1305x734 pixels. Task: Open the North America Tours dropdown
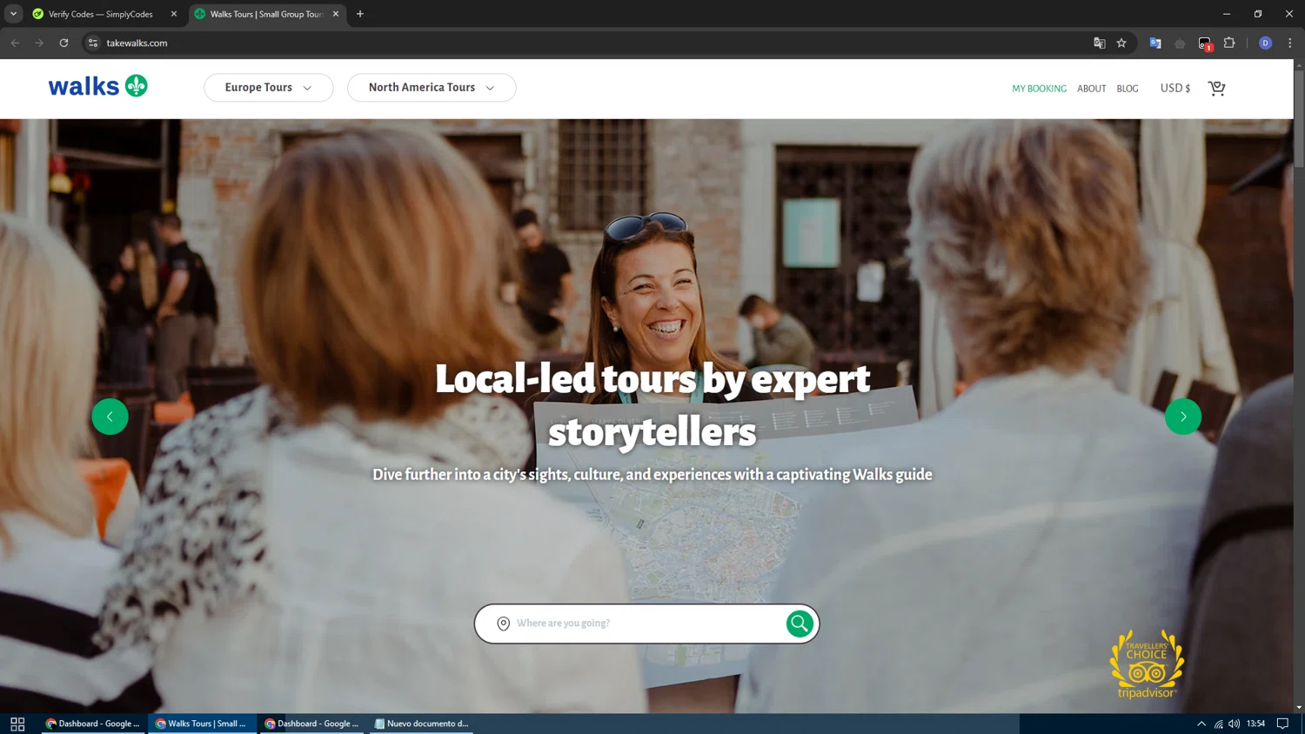click(432, 88)
